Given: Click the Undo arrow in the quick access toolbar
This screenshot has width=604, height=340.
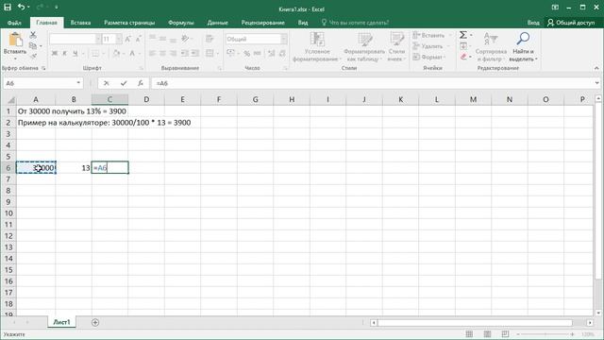Looking at the screenshot, I should coord(22,7).
